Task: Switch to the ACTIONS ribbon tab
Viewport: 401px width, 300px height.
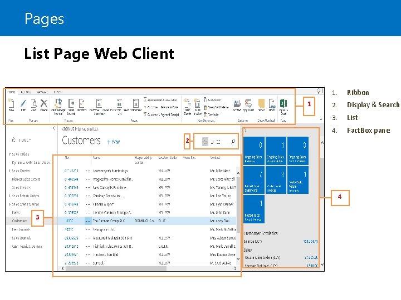Action: tap(26, 92)
